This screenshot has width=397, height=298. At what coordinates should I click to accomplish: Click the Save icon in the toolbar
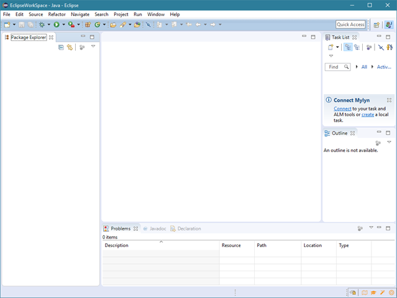click(x=22, y=25)
